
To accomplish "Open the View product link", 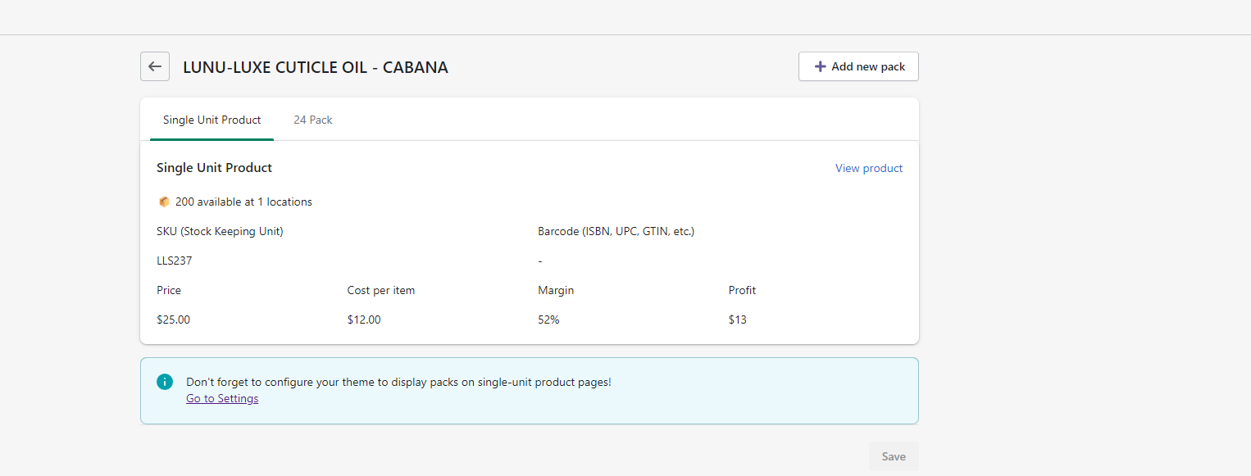I will tap(869, 168).
